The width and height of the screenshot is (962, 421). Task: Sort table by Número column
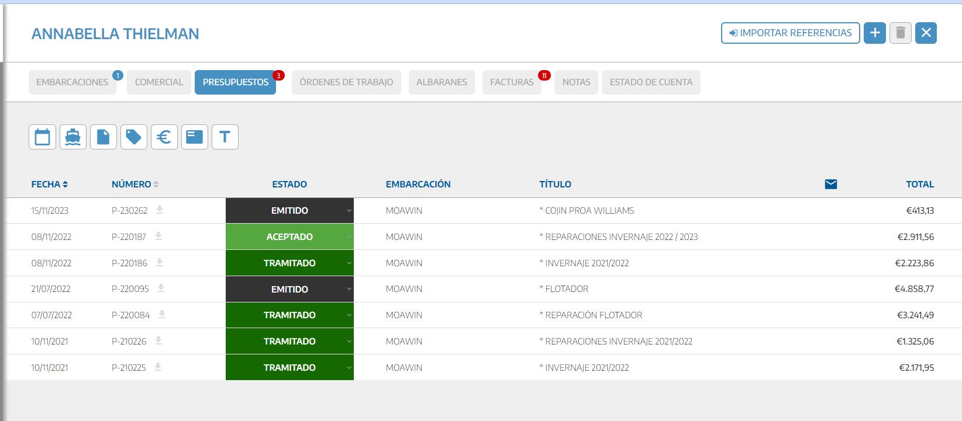point(135,185)
